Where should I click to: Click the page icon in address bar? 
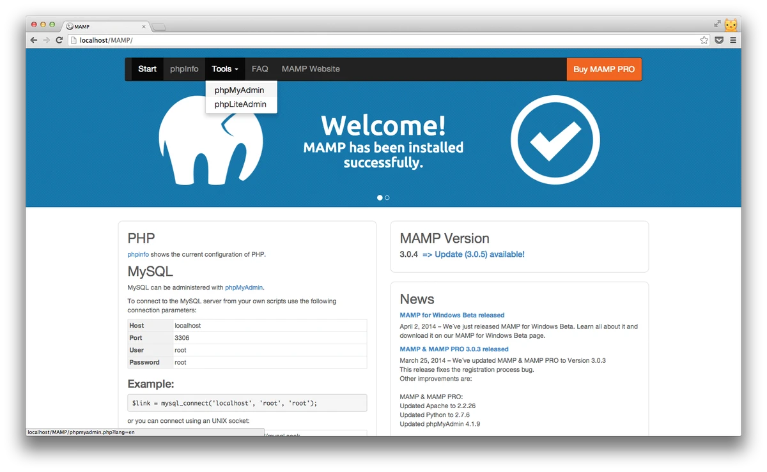pyautogui.click(x=74, y=40)
